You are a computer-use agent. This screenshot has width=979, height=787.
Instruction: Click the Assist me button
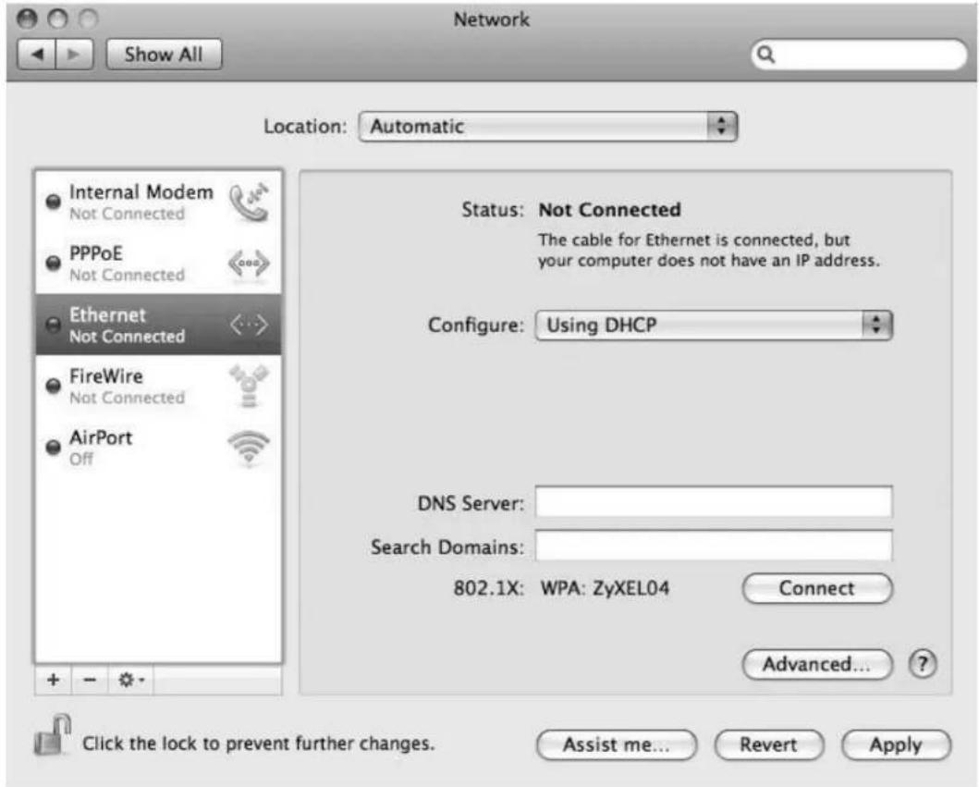click(x=617, y=744)
